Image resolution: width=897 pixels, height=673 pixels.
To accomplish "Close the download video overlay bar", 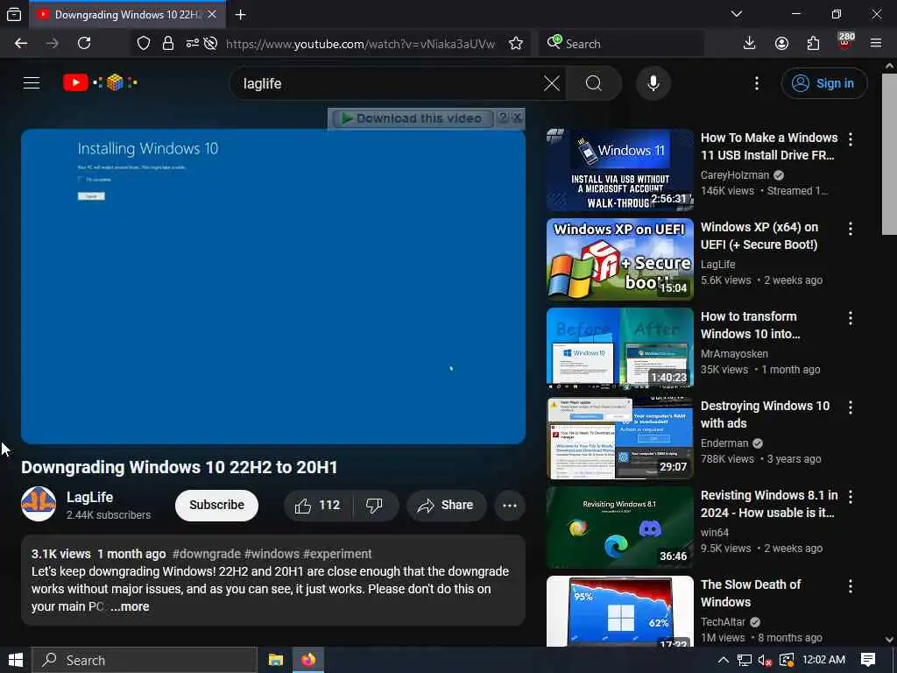I will coord(517,117).
